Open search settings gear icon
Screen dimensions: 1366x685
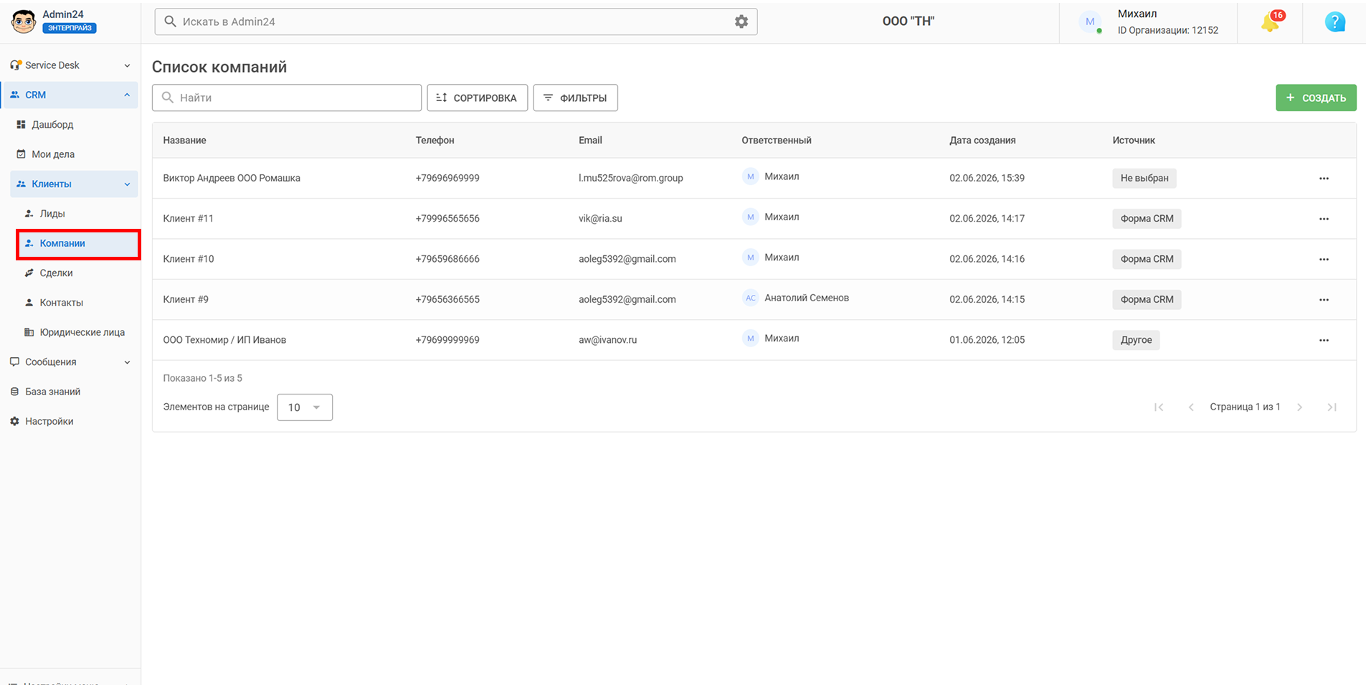tap(741, 22)
